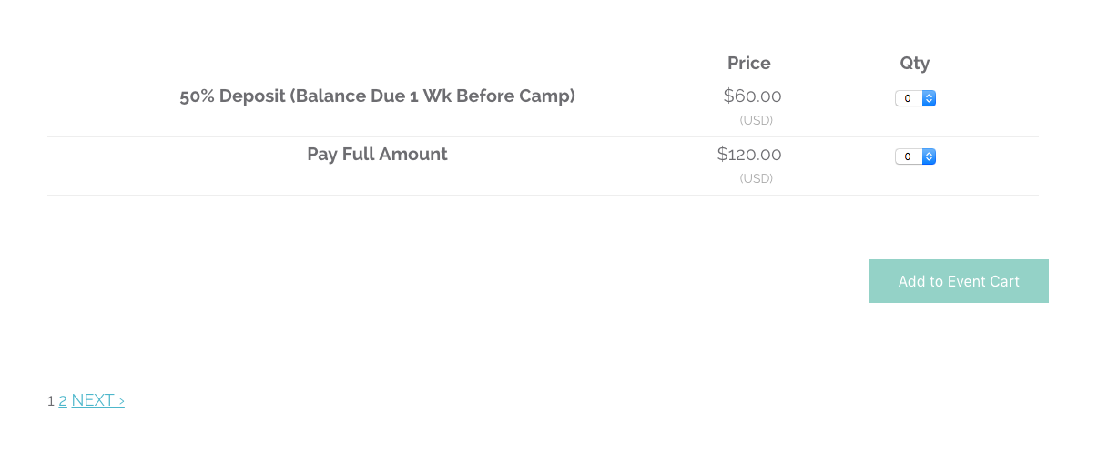Click blue stepper arrows on Pay Full Amount quantity
1108x463 pixels.
click(x=929, y=156)
